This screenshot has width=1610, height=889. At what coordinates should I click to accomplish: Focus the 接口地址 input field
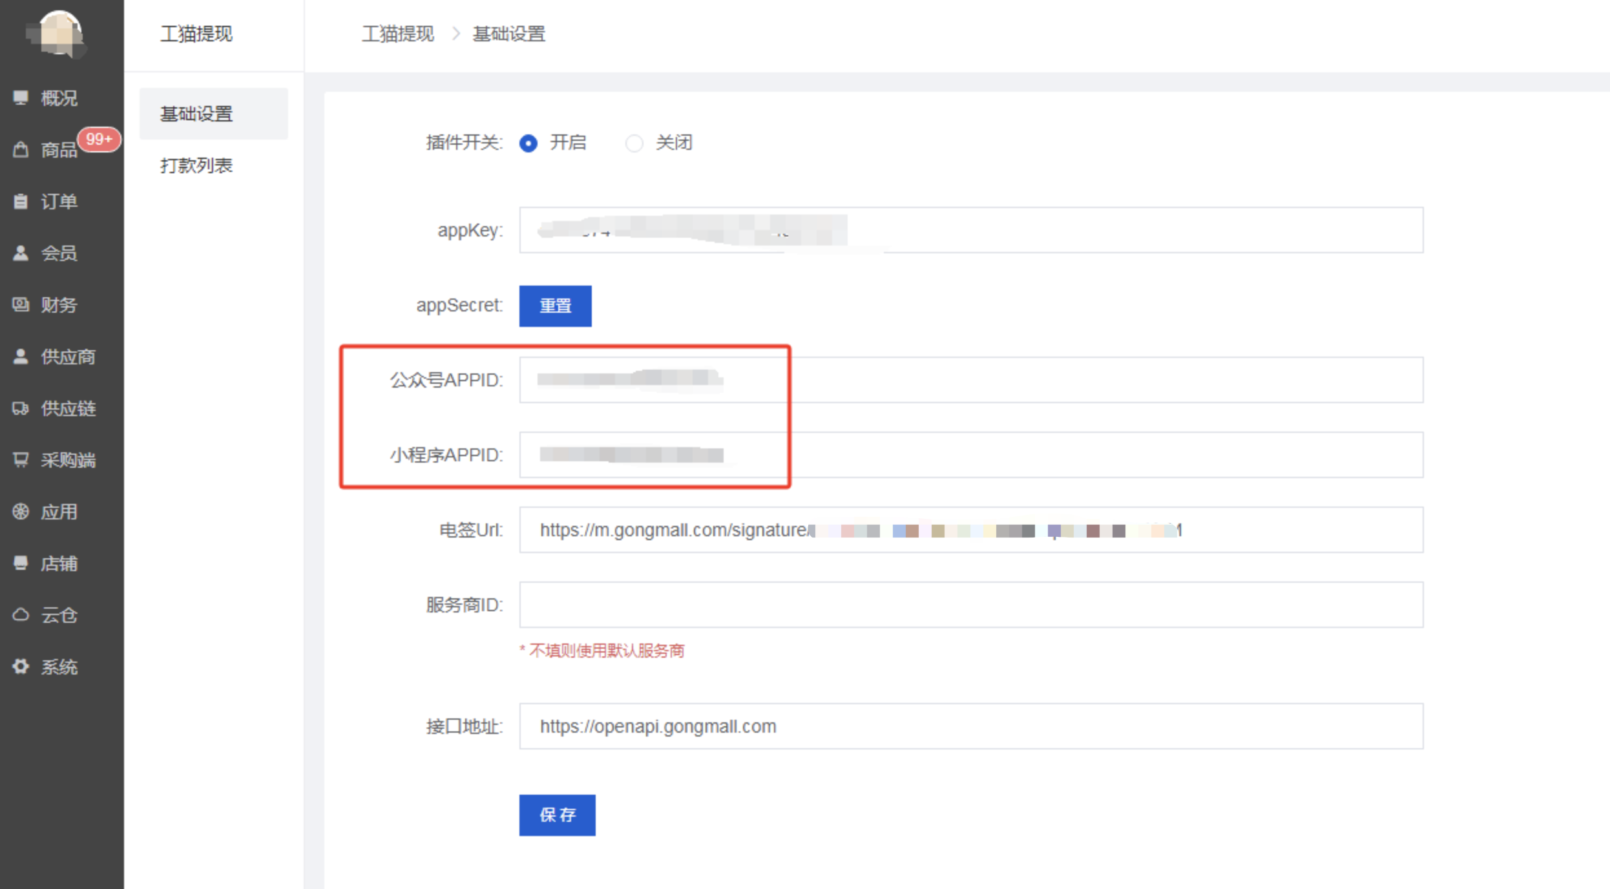click(970, 726)
